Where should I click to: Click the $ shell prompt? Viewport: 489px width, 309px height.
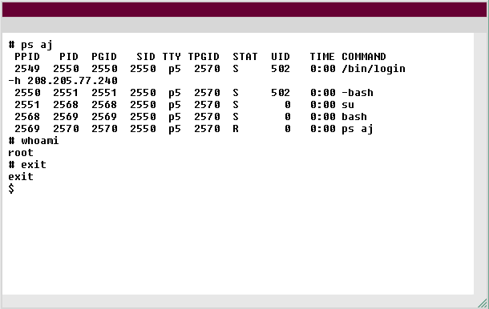11,189
